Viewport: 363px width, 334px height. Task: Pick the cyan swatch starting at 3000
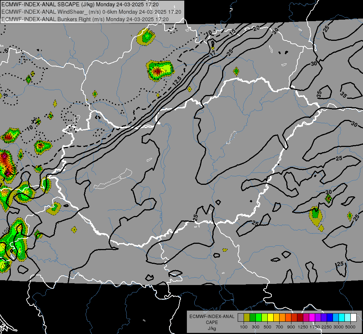pos(342,318)
